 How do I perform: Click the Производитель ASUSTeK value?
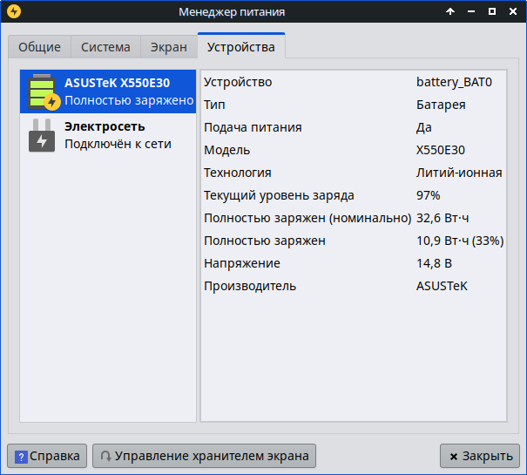point(442,286)
